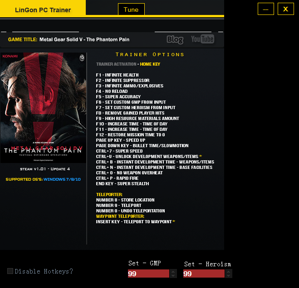The width and height of the screenshot is (299, 288).
Task: Click the Metal Gear Solid V cover art
Action: click(x=43, y=108)
